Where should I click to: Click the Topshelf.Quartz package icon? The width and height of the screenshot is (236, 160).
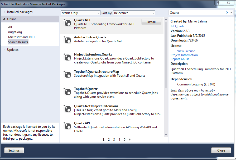point(68,92)
